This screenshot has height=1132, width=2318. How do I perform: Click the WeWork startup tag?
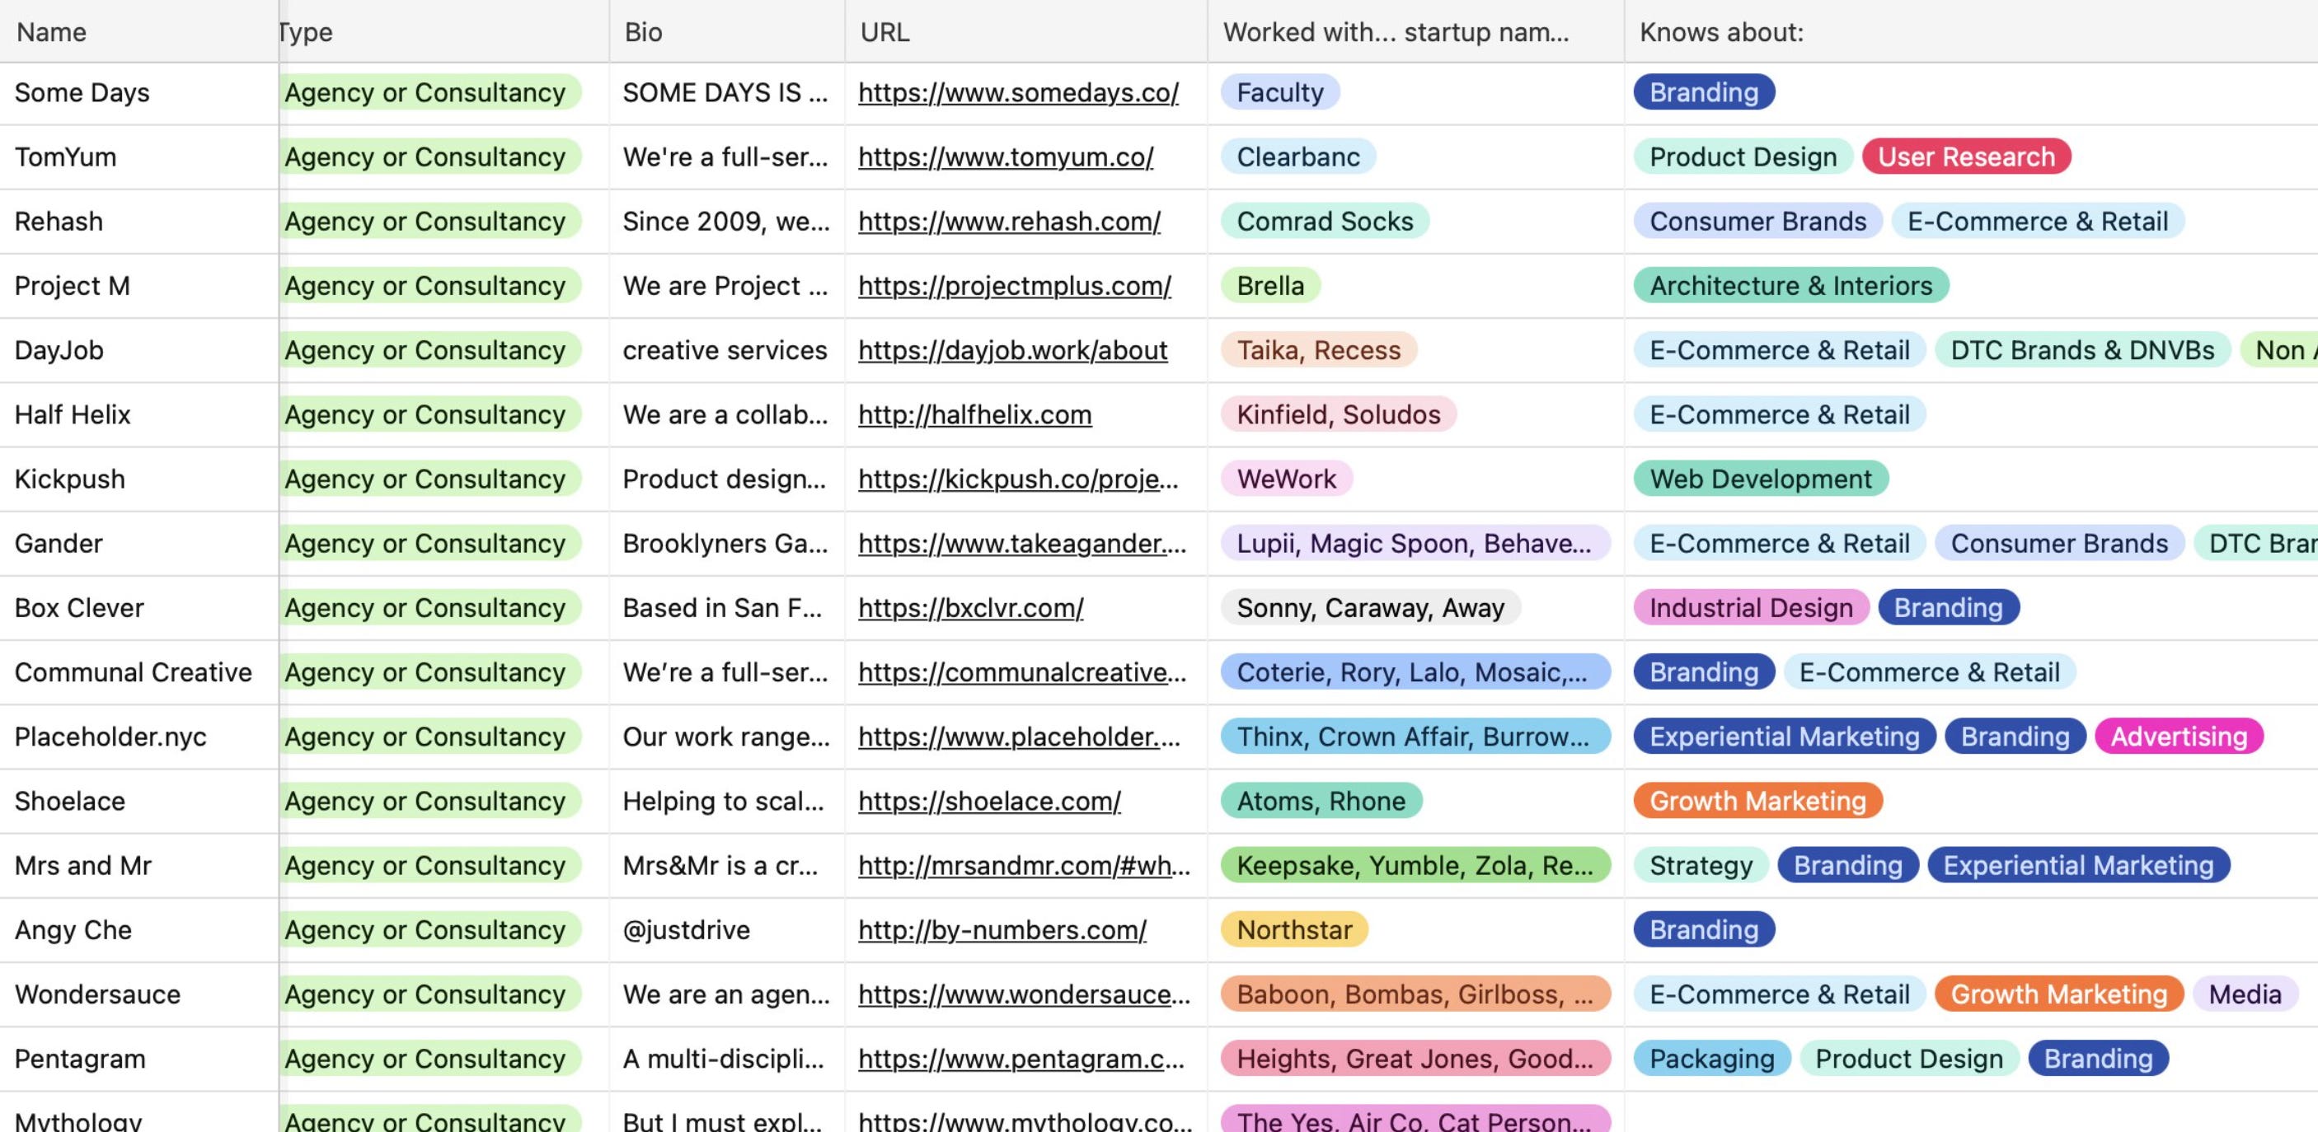click(1286, 479)
